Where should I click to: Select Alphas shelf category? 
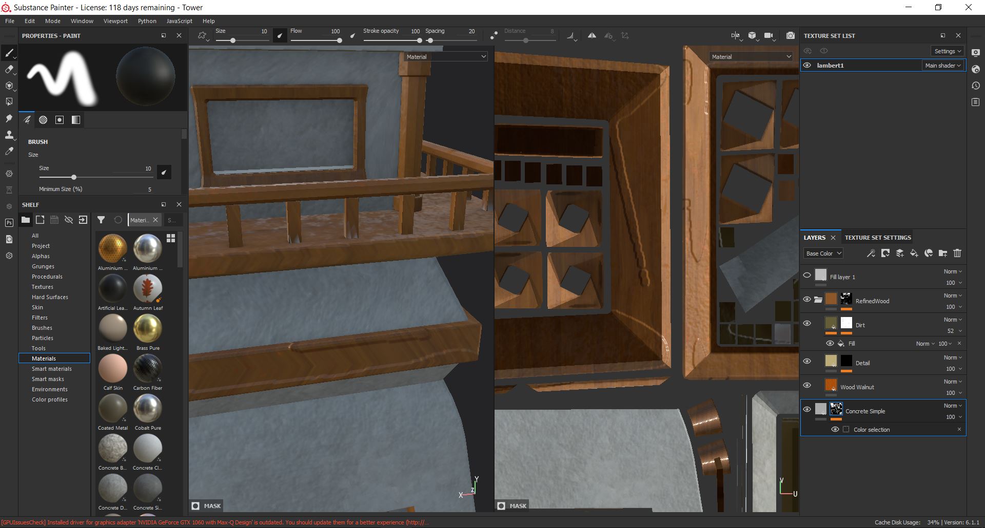41,256
